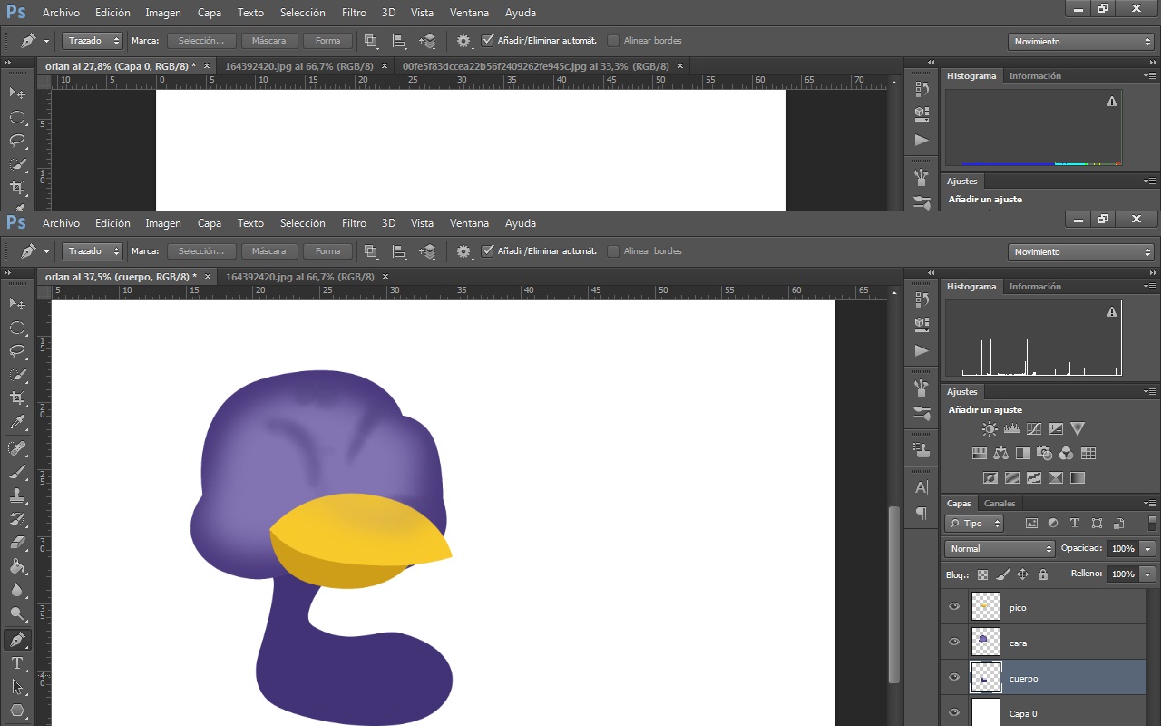Open Movimiento workspace dropdown in back window

coord(1080,42)
